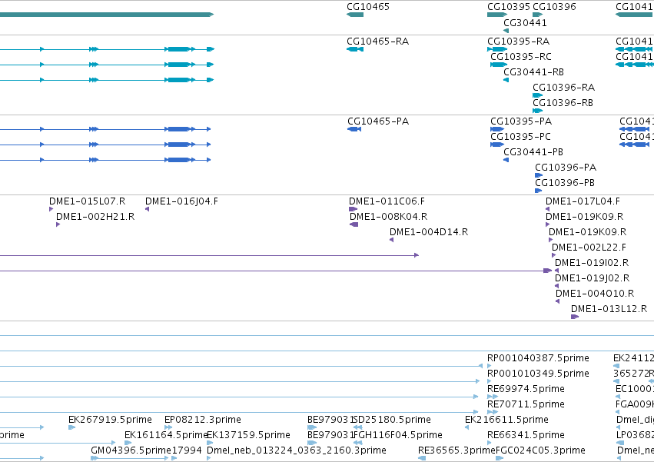Select the DME1-019J02.R feature label
The width and height of the screenshot is (654, 462).
[592, 278]
